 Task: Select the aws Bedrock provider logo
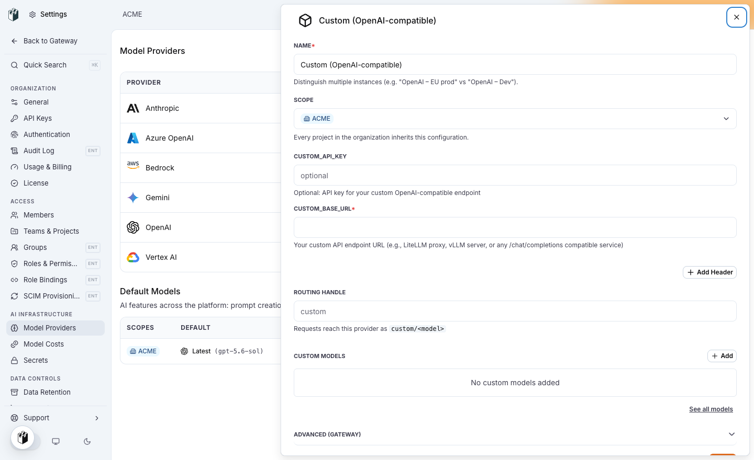pos(133,165)
